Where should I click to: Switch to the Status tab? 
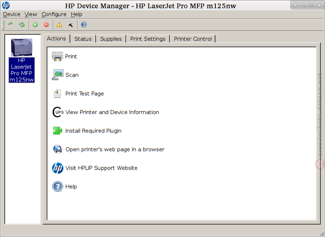point(83,39)
